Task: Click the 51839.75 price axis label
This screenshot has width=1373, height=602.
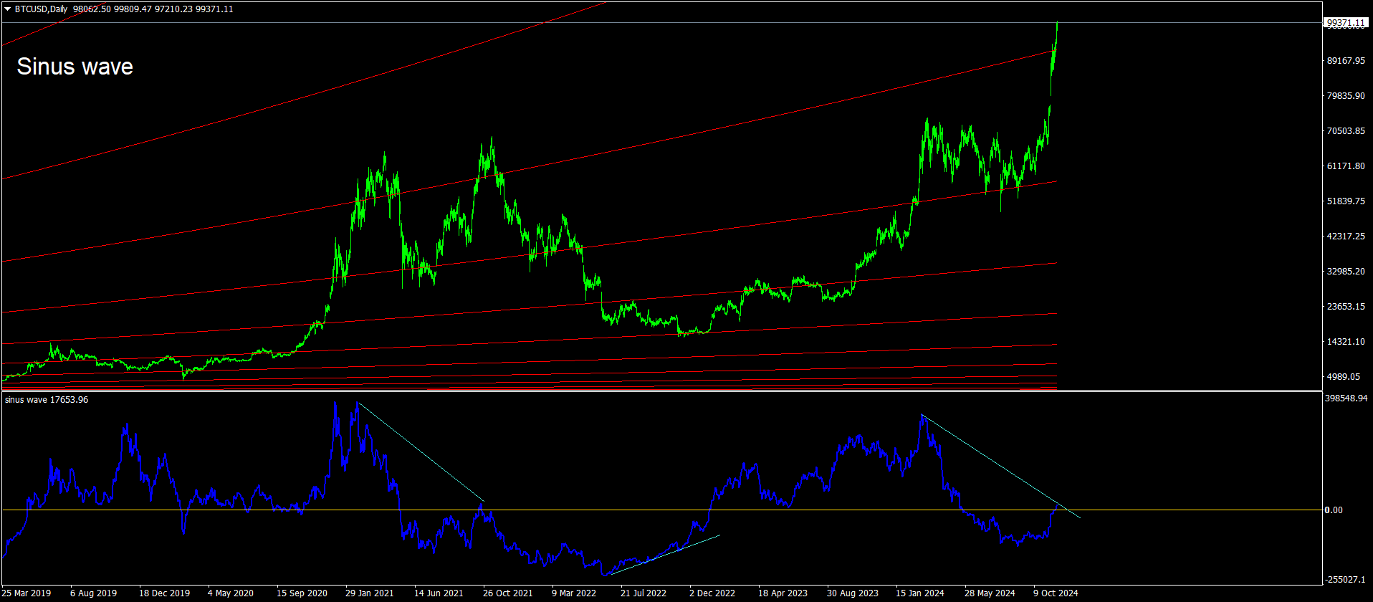Action: (x=1346, y=201)
